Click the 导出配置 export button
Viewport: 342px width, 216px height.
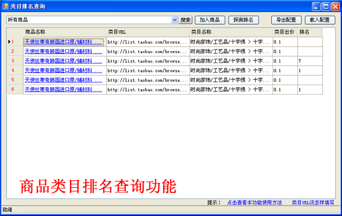pos(286,20)
